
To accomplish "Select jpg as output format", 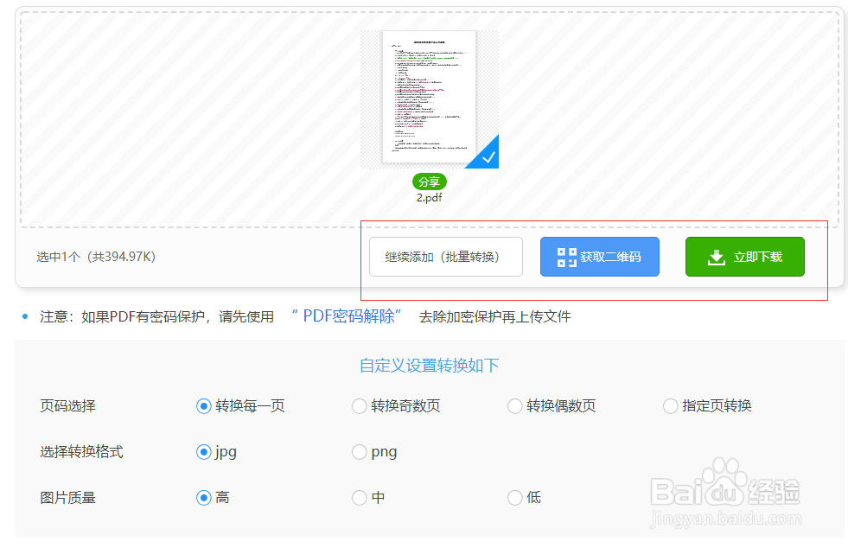I will point(204,451).
